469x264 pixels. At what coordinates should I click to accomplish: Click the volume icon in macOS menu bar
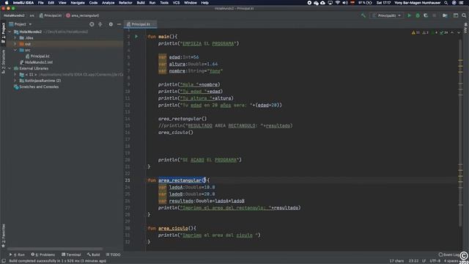coord(345,3)
